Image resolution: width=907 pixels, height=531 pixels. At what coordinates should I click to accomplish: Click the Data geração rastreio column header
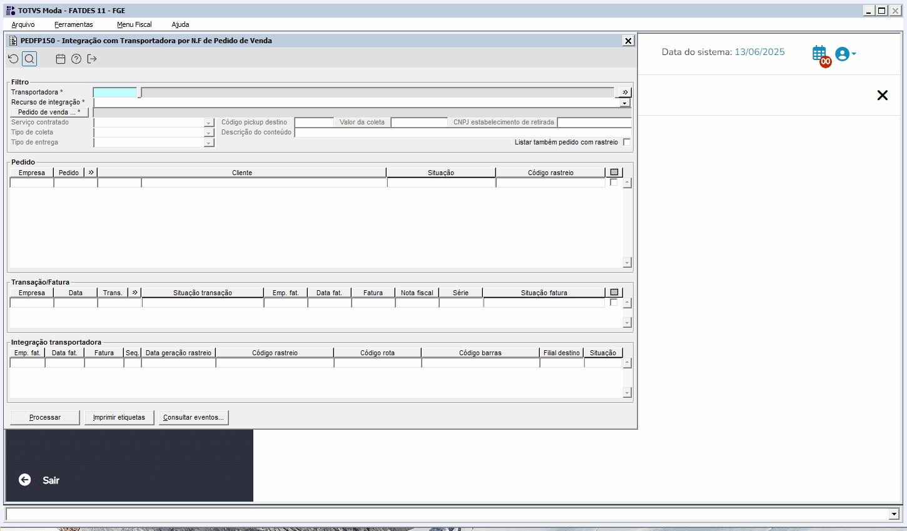pyautogui.click(x=179, y=353)
